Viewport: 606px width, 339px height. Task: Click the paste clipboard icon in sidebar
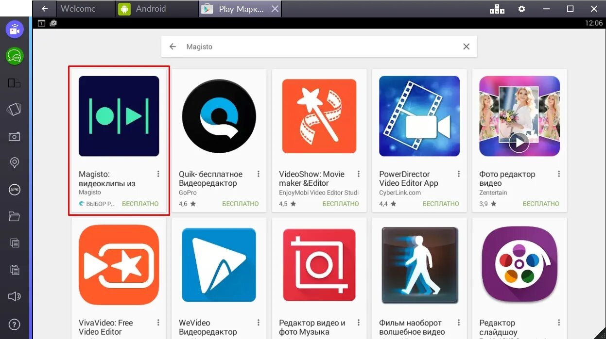click(x=15, y=270)
